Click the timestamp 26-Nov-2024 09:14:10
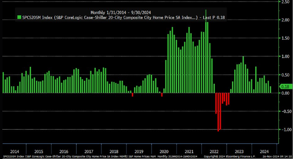 277,156
